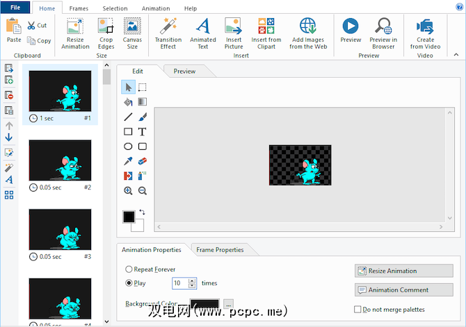This screenshot has width=466, height=327.
Task: Click Add Images from the Web
Action: tap(308, 33)
